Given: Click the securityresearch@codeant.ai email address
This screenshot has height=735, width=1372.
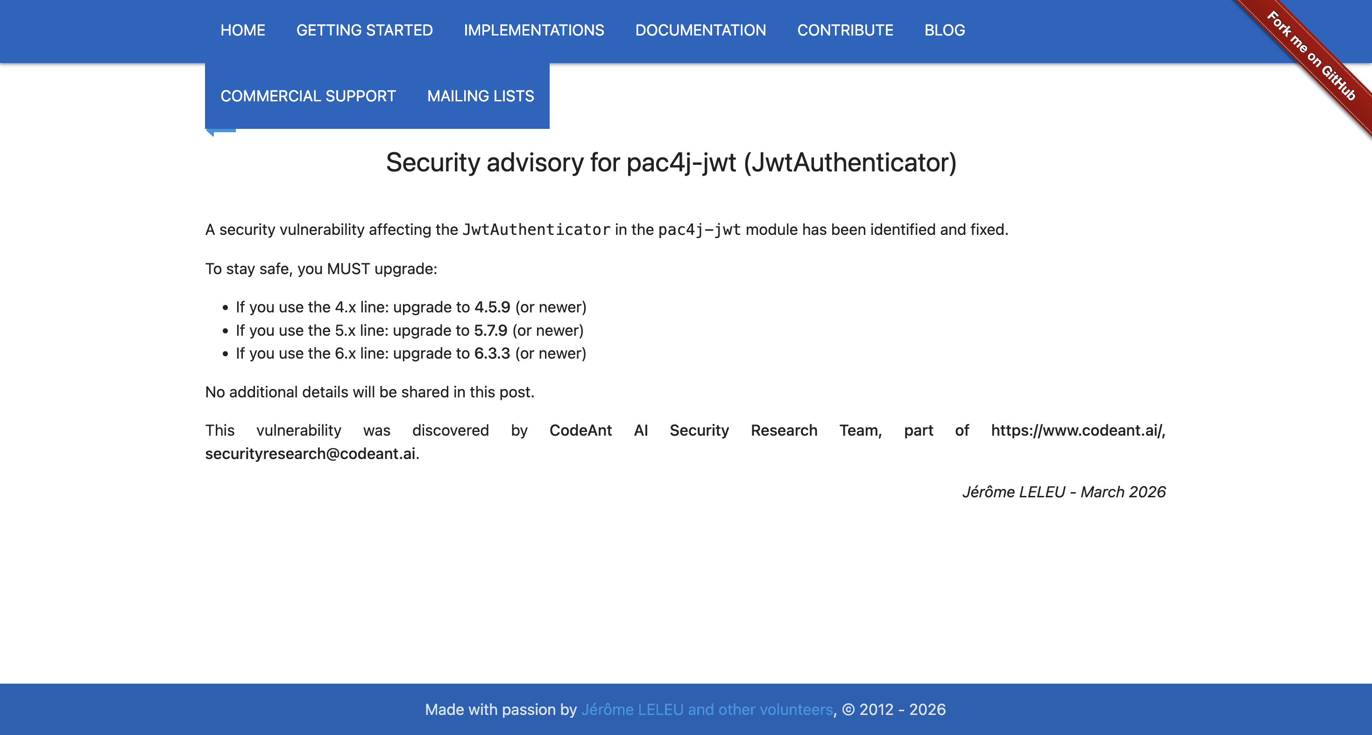Looking at the screenshot, I should (310, 454).
